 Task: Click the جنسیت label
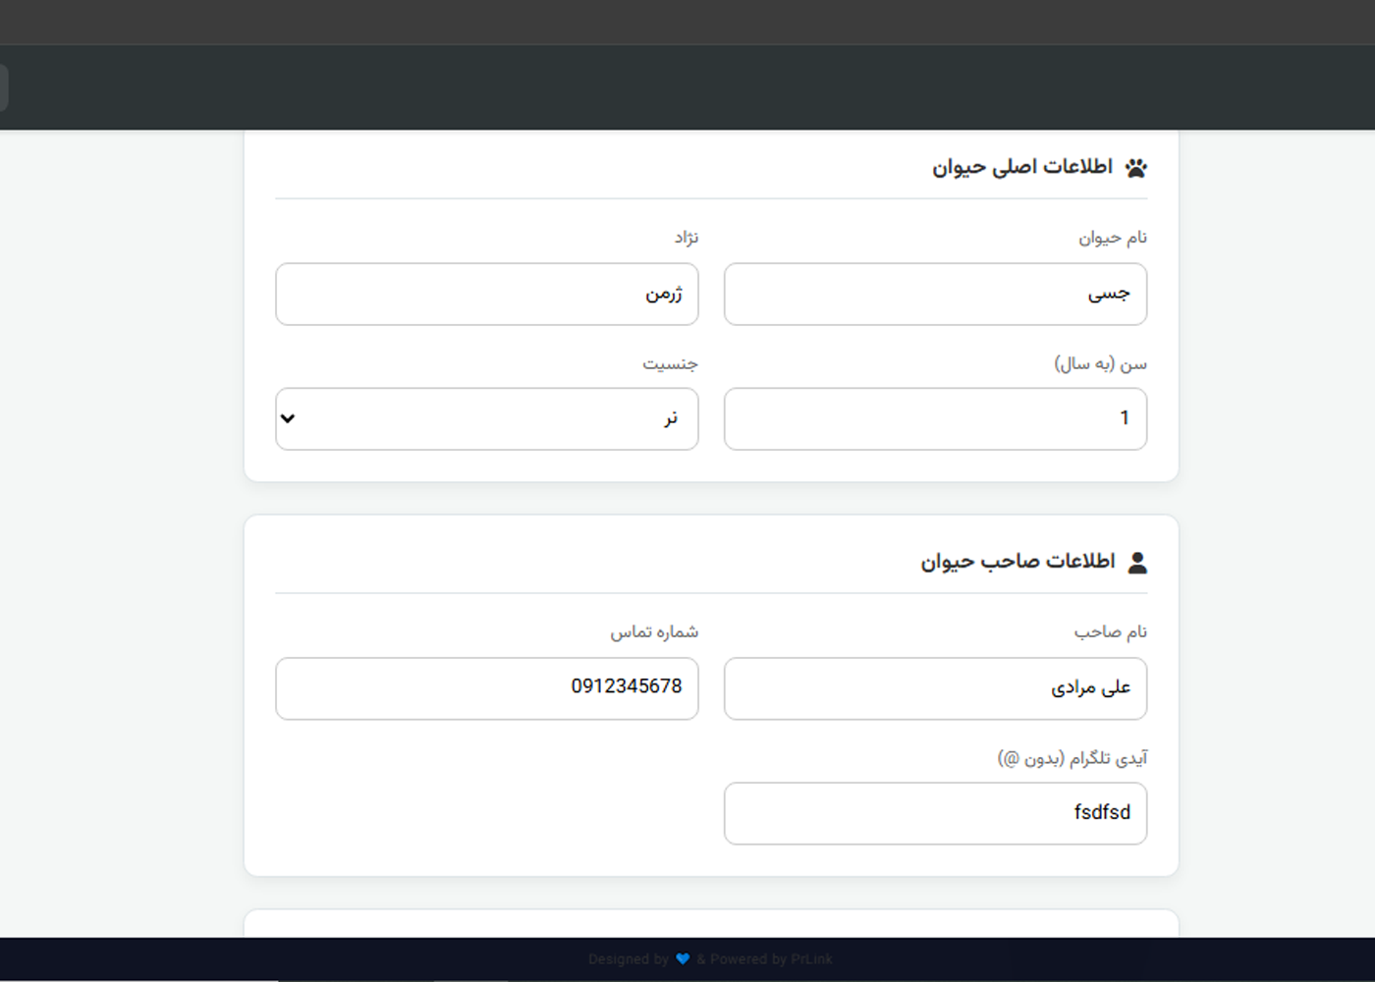pyautogui.click(x=671, y=364)
